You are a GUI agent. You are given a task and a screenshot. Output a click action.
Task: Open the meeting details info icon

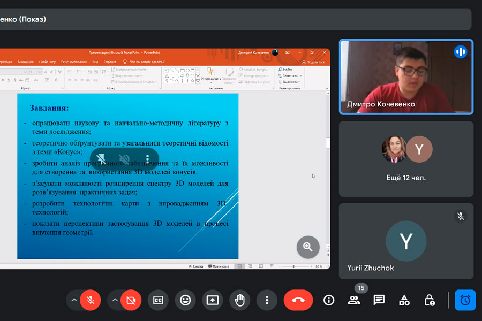tap(329, 300)
